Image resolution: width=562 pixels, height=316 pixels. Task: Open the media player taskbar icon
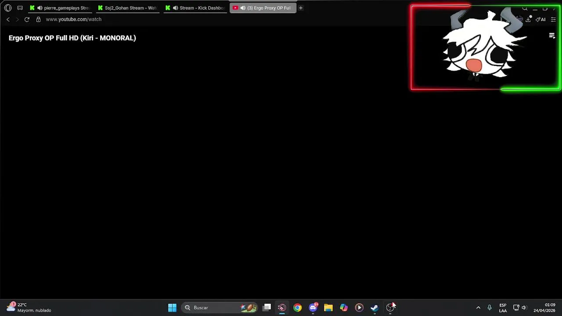click(x=359, y=308)
